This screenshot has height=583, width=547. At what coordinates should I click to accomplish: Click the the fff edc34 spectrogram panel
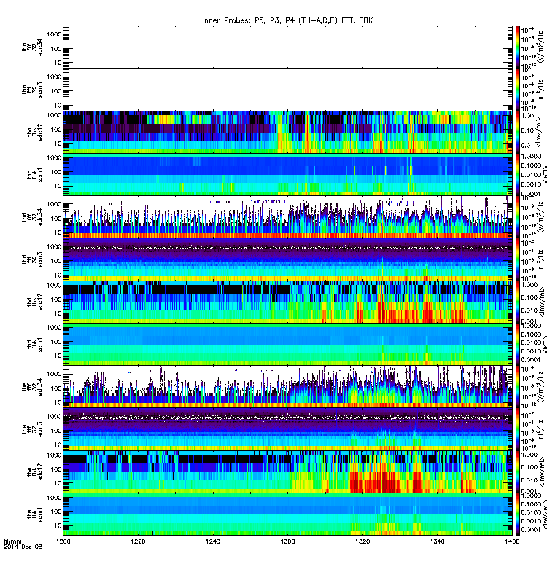pos(287,387)
